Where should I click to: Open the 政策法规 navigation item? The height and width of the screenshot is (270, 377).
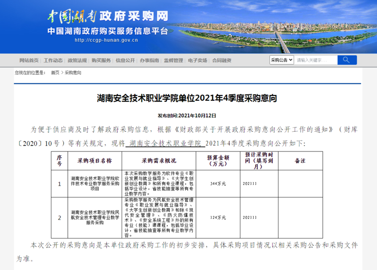tap(77, 61)
